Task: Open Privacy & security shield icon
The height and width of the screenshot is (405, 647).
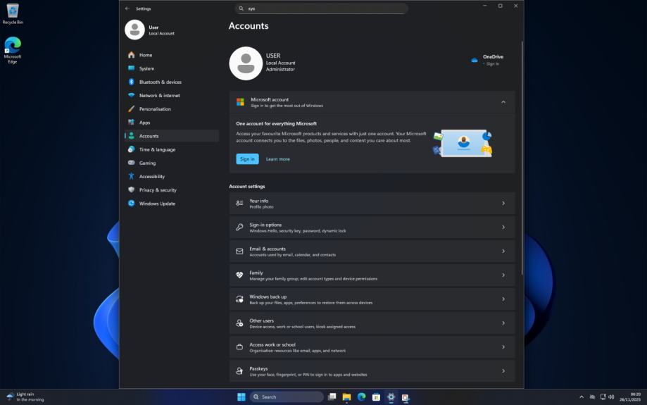Action: (131, 190)
